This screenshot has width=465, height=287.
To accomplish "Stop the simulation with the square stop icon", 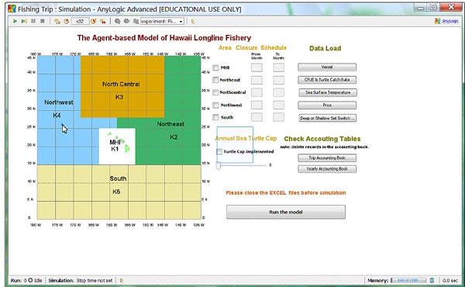I will pyautogui.click(x=43, y=21).
